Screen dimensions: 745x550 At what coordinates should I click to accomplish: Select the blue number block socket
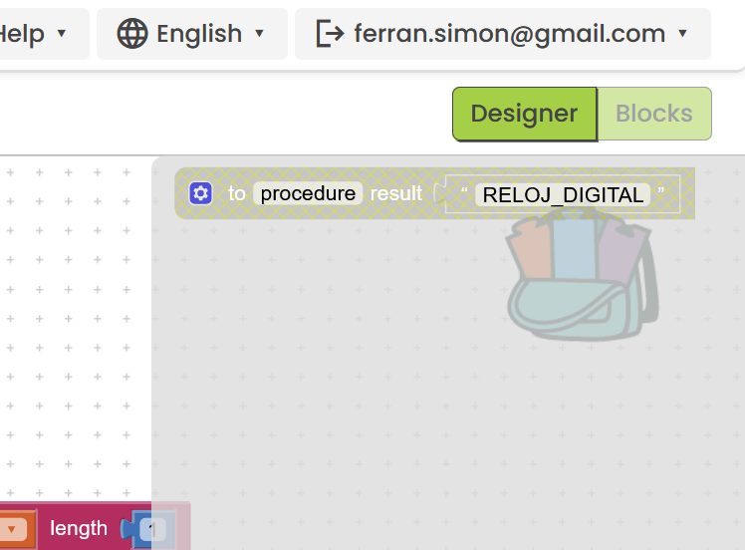click(x=151, y=529)
